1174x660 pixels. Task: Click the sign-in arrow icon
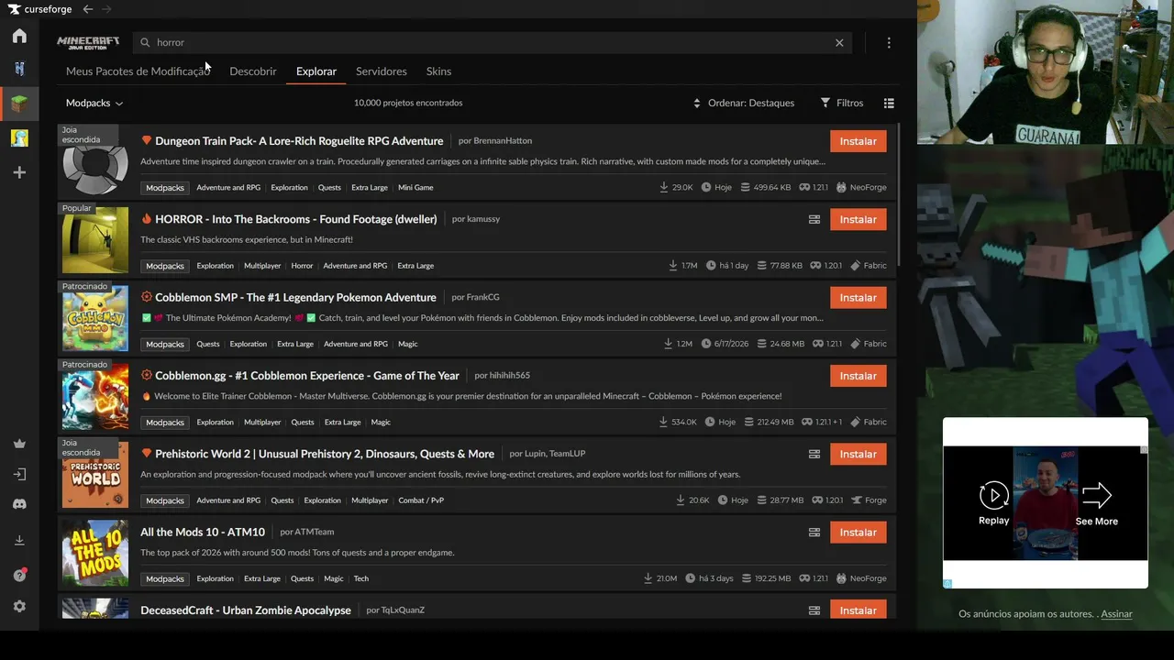coord(19,474)
